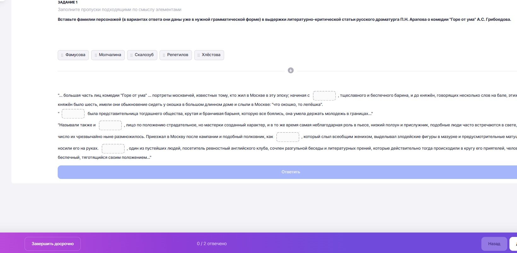Click the round down-arrow icon on the divider

pos(291,70)
